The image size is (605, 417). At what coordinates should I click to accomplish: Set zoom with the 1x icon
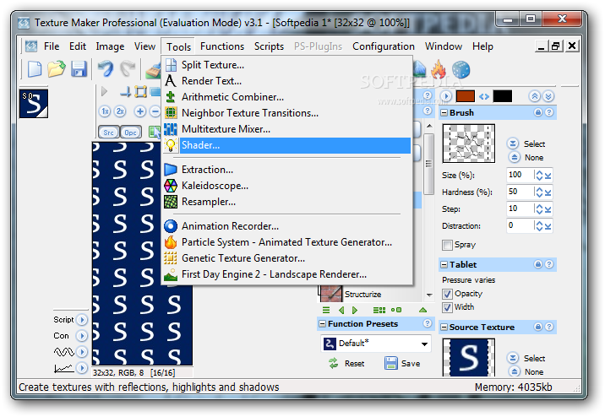coord(105,111)
